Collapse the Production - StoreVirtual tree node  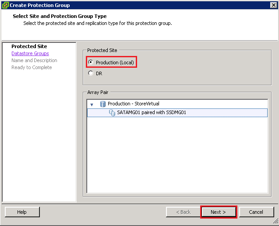(x=92, y=104)
